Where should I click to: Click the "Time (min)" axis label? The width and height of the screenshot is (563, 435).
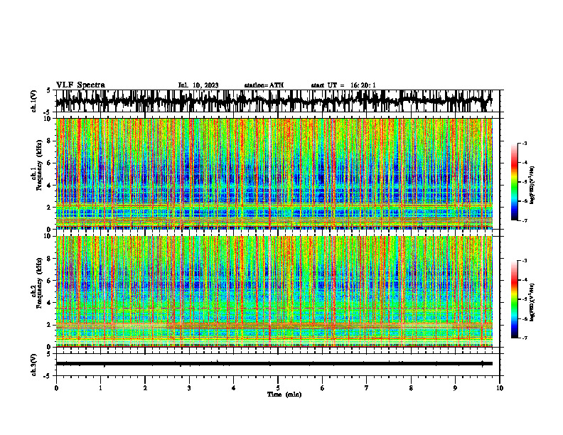pos(284,394)
